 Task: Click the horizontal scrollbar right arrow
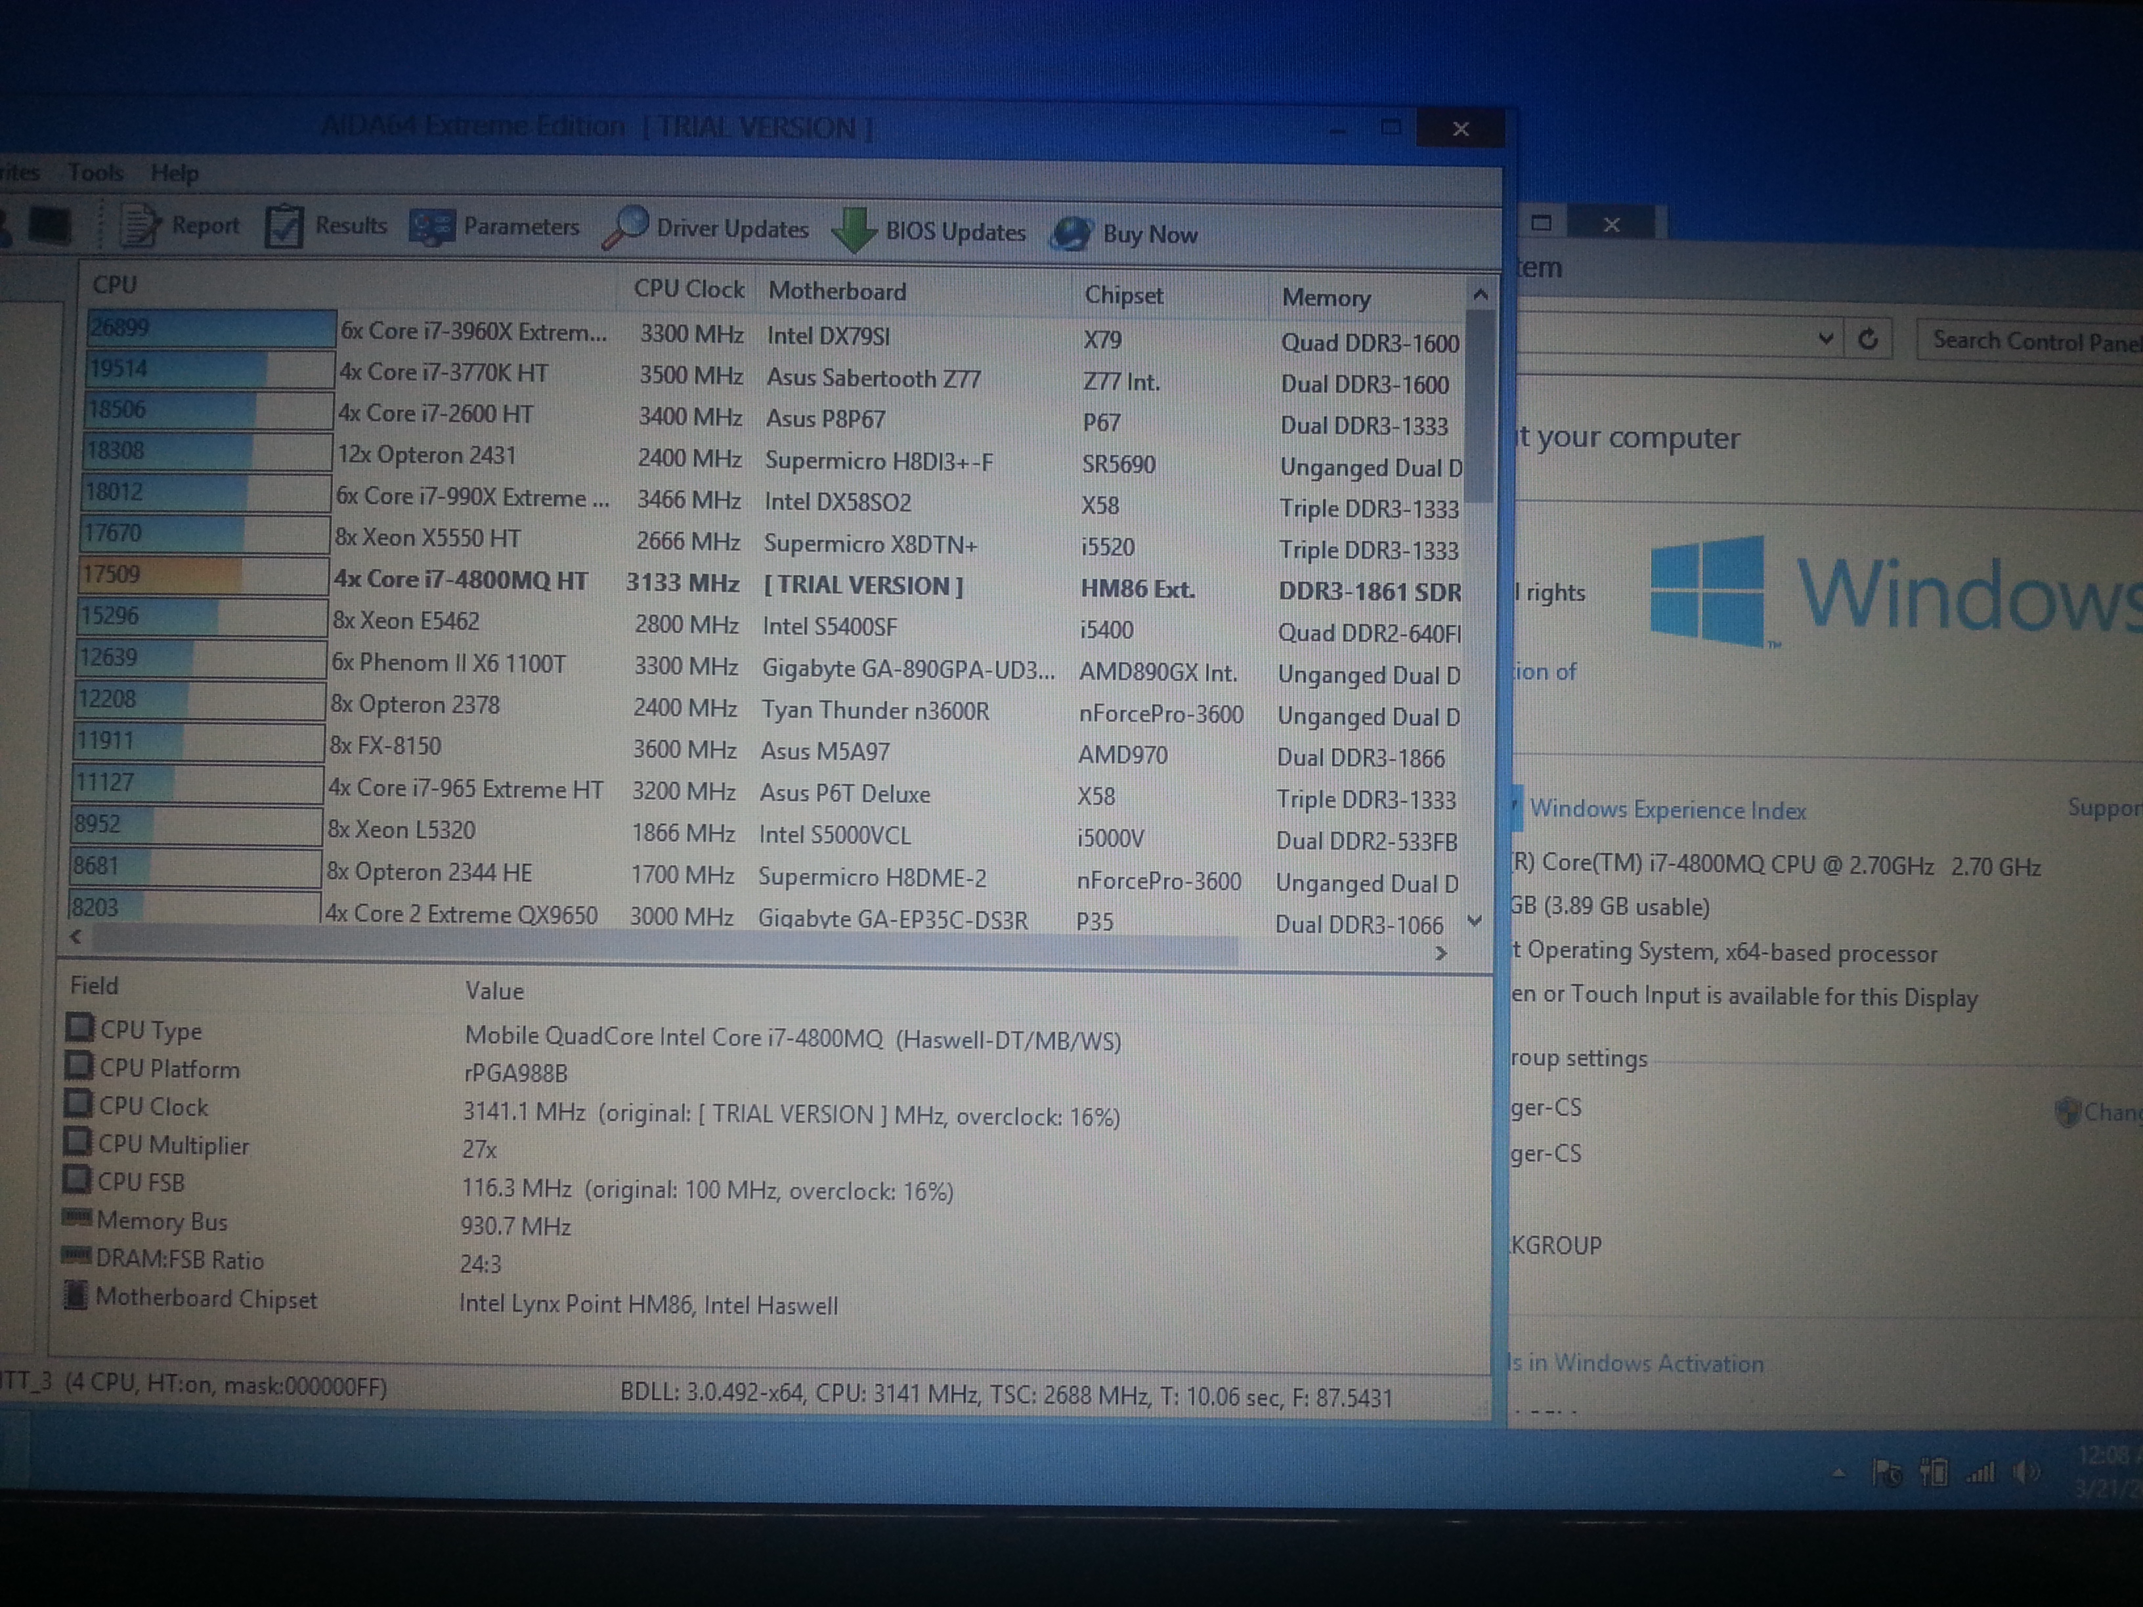[x=1440, y=953]
